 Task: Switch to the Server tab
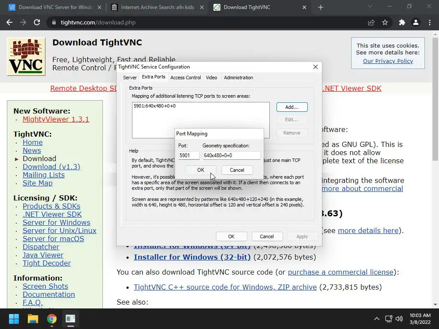click(x=130, y=78)
